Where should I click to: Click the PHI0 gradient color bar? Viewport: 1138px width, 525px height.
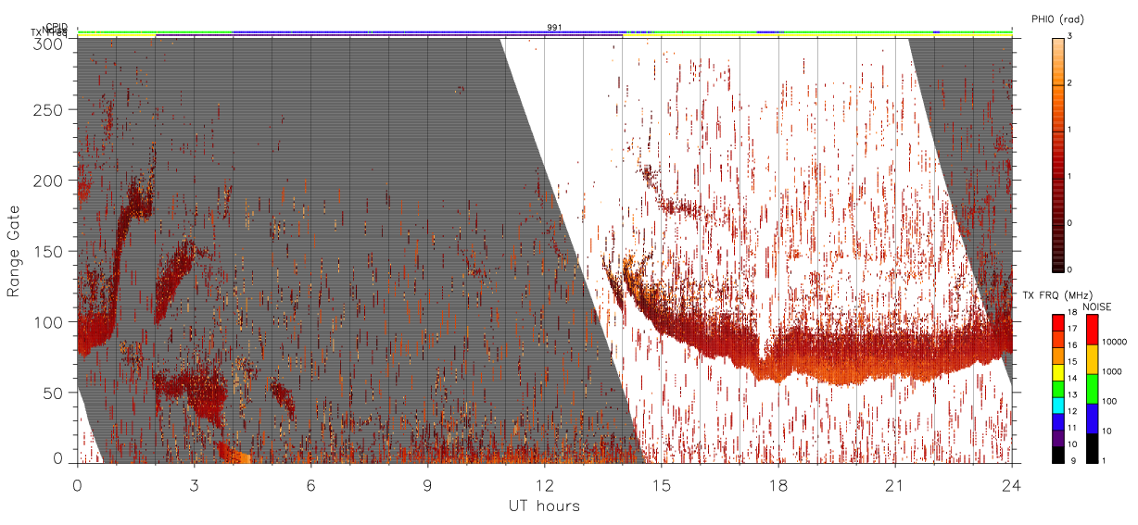1058,154
